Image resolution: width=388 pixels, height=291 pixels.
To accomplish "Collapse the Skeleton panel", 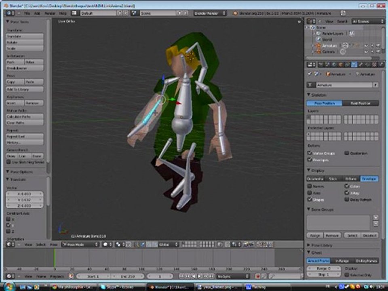I will tap(308, 95).
